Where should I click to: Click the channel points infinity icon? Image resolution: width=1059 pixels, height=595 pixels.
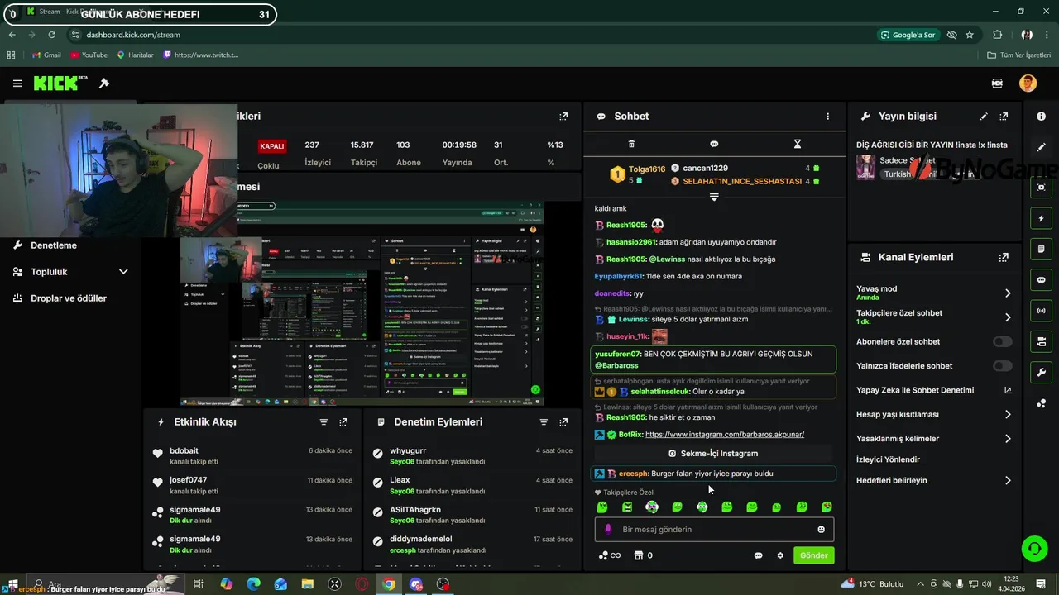pyautogui.click(x=610, y=555)
